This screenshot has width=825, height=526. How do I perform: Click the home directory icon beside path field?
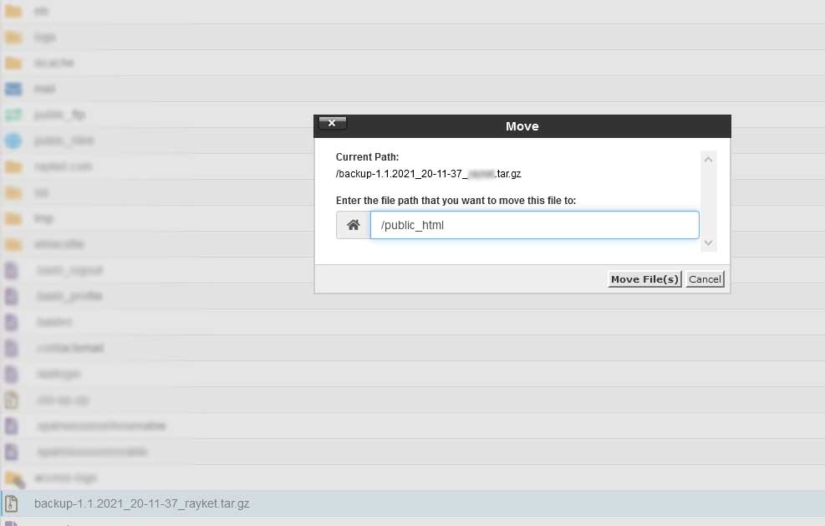coord(354,225)
